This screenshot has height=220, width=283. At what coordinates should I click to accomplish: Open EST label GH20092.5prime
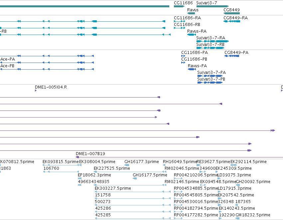[x=253, y=182]
